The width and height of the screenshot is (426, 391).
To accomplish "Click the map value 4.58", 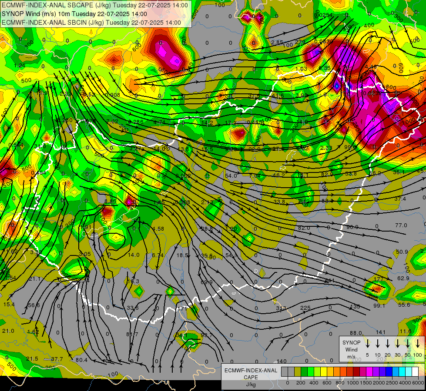I will pos(158,229).
